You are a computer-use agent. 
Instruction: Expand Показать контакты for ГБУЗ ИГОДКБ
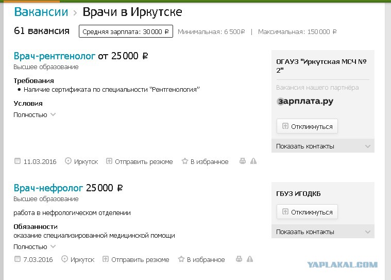click(323, 232)
